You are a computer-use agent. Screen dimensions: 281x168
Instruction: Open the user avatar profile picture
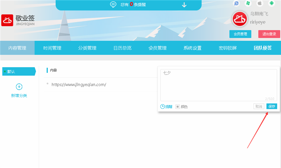(x=240, y=19)
